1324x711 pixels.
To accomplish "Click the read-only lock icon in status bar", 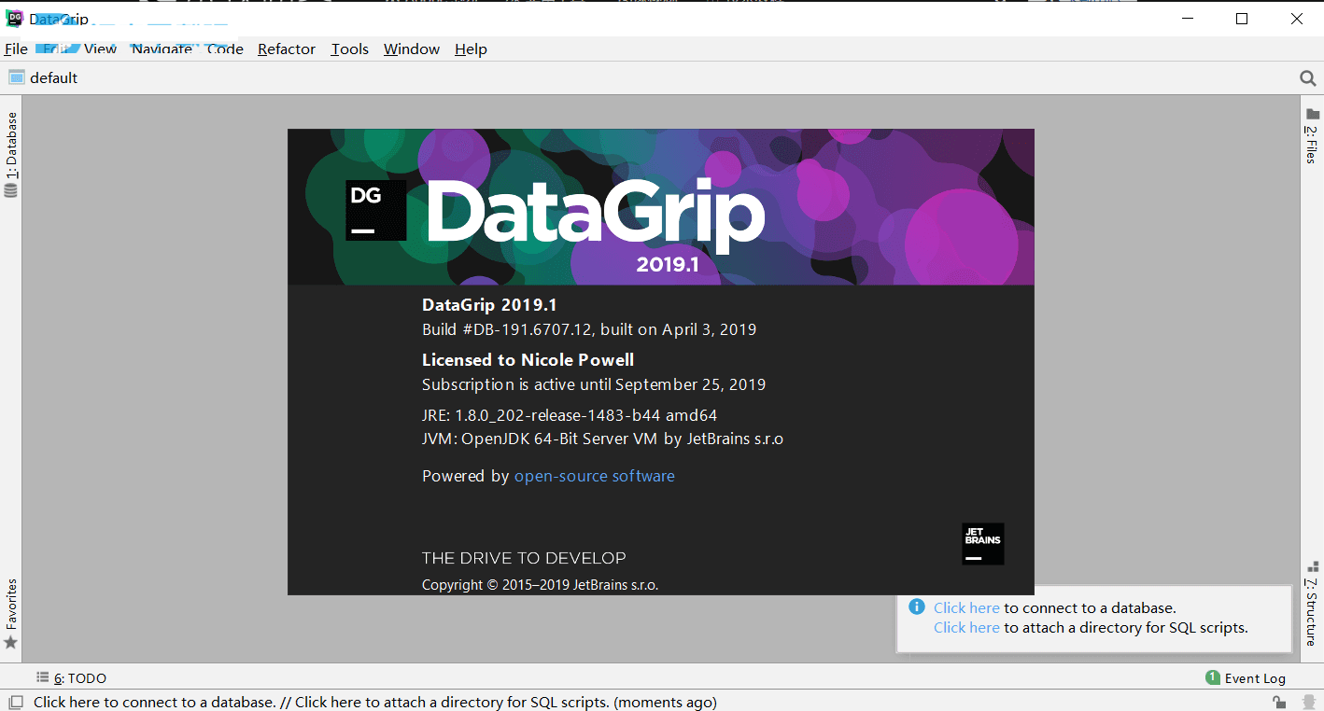I will coord(1279,703).
